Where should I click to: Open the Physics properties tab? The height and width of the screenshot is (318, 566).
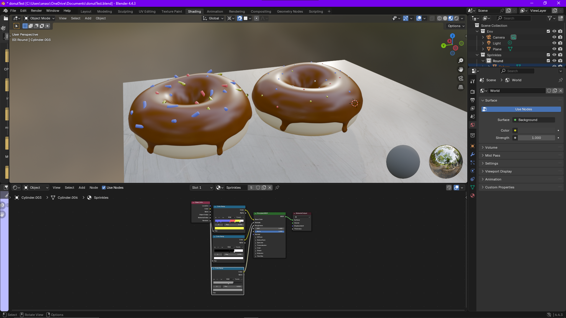(473, 171)
